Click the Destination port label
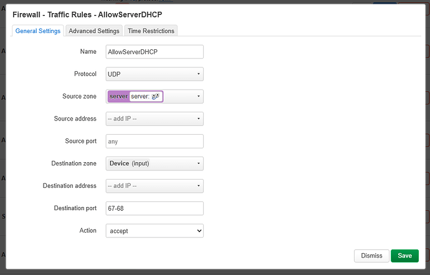 pos(75,208)
